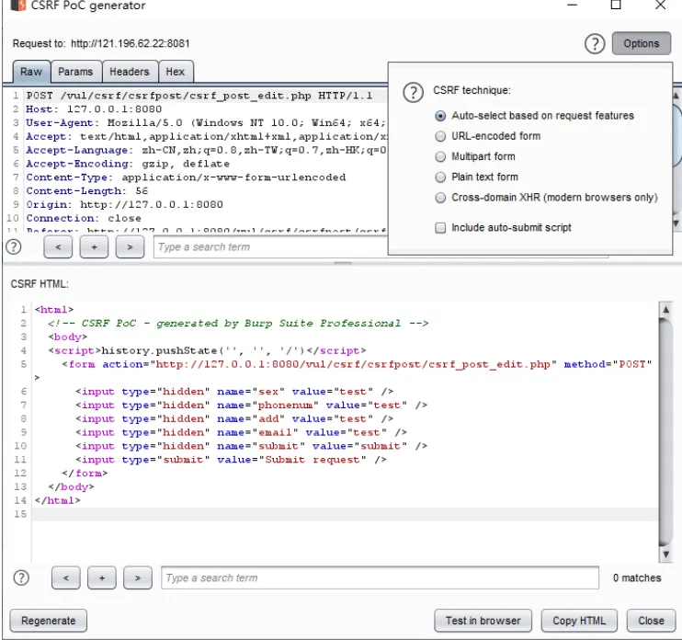682x640 pixels.
Task: Click the plus button in request search bar
Action: click(x=94, y=247)
